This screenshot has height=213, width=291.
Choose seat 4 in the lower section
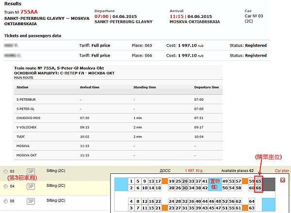131,201
